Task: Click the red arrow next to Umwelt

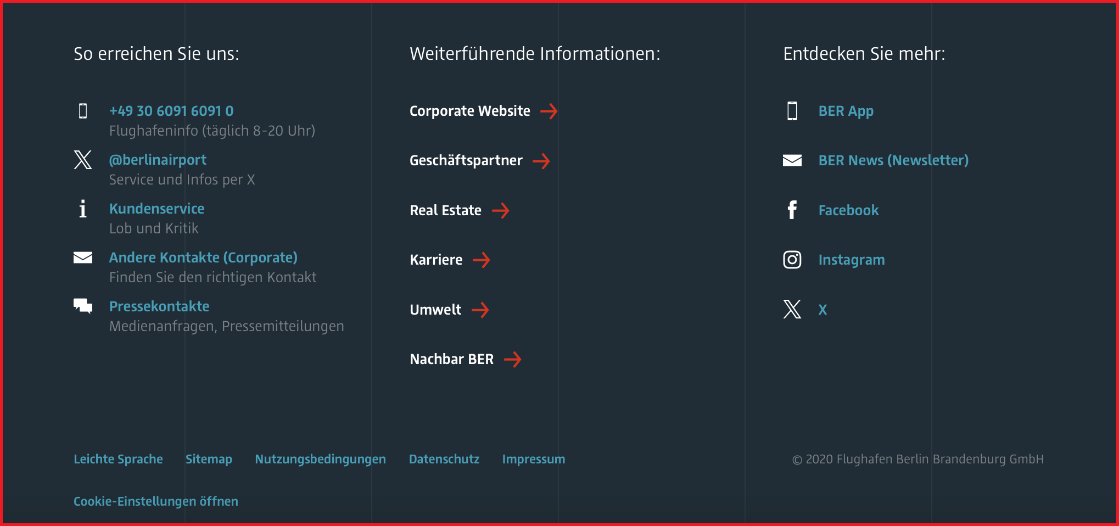Action: click(480, 310)
